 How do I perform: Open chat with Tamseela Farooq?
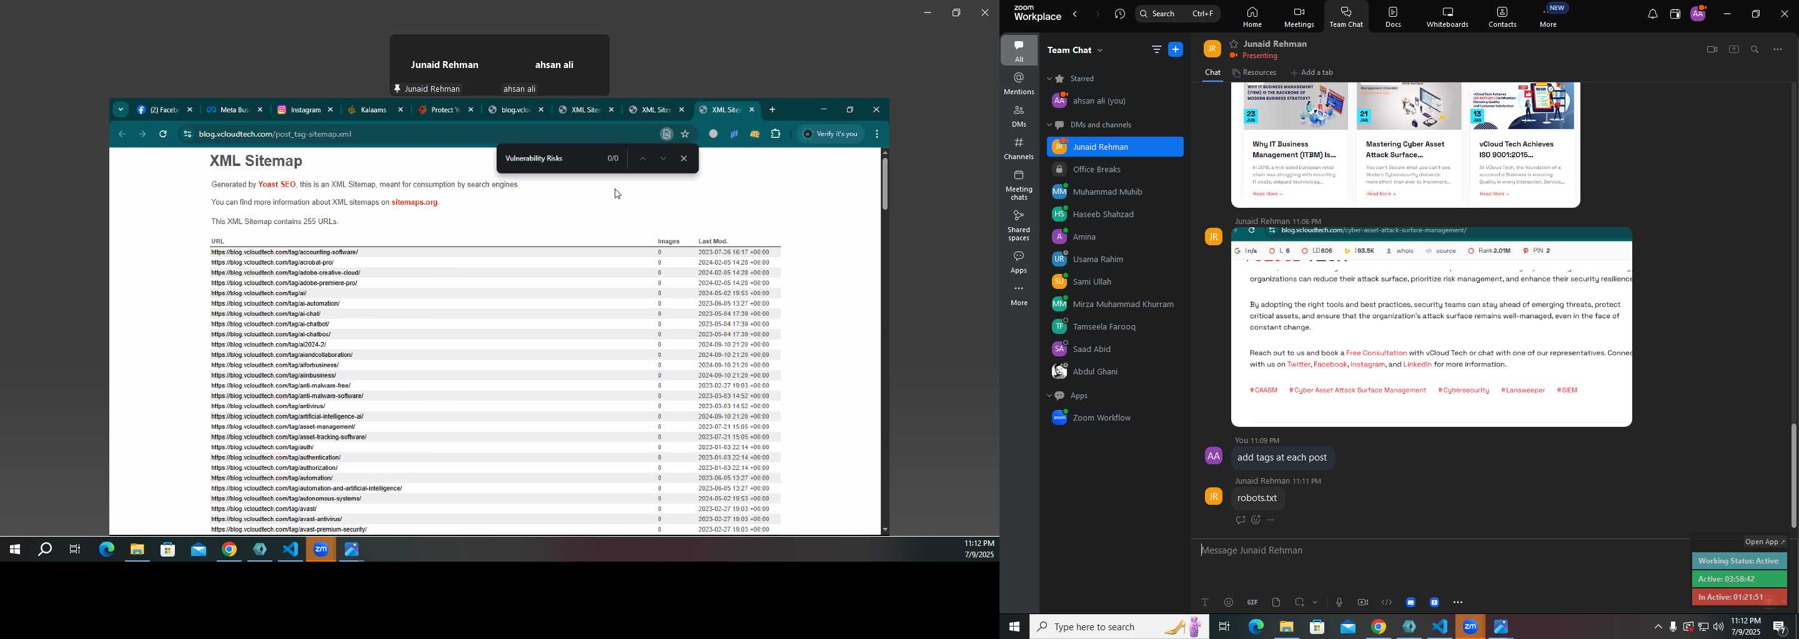pyautogui.click(x=1114, y=326)
